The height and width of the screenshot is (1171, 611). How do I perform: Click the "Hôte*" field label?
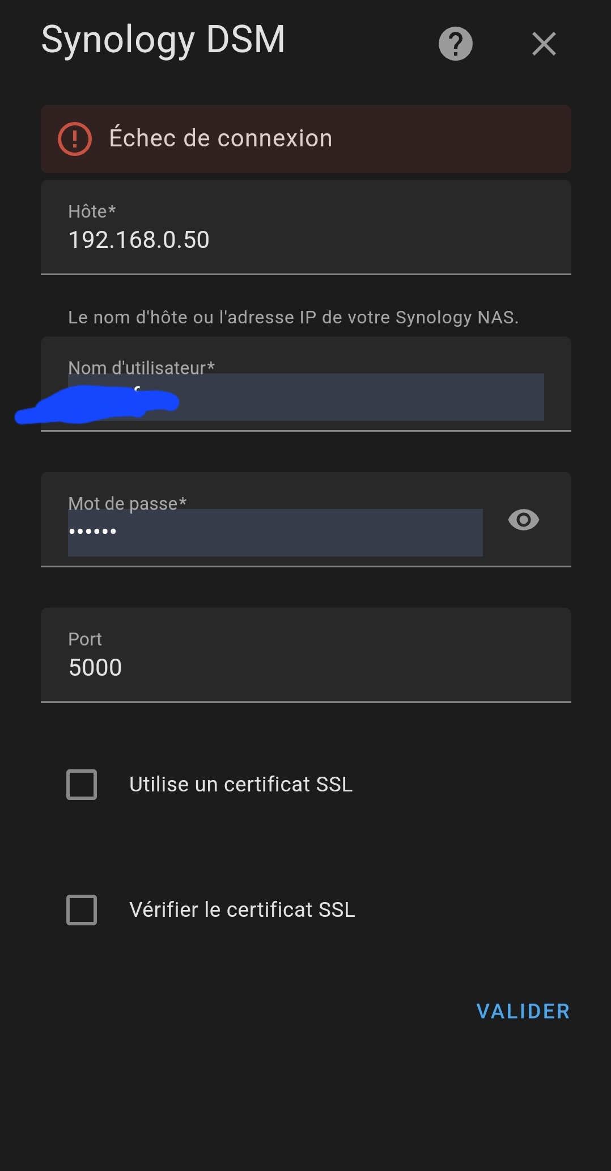coord(92,212)
